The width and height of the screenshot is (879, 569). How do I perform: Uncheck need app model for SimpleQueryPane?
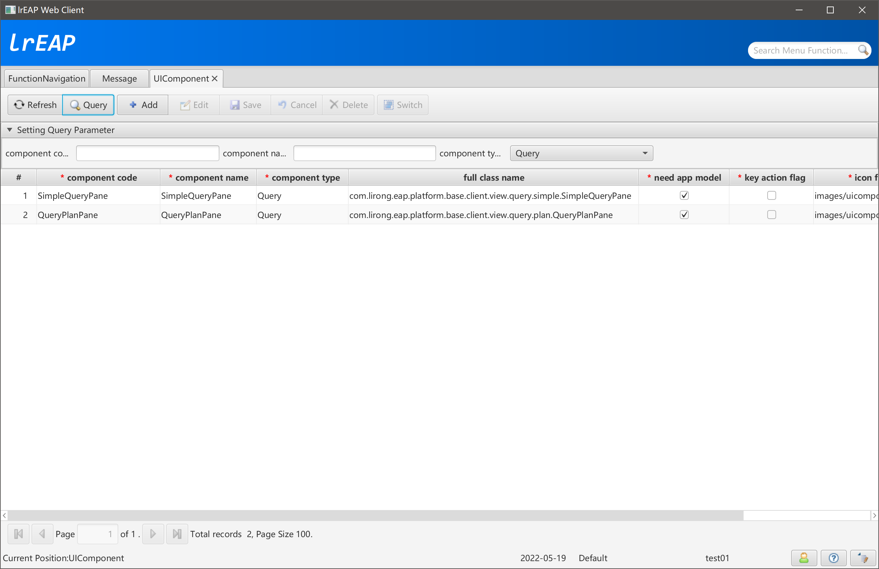click(684, 195)
